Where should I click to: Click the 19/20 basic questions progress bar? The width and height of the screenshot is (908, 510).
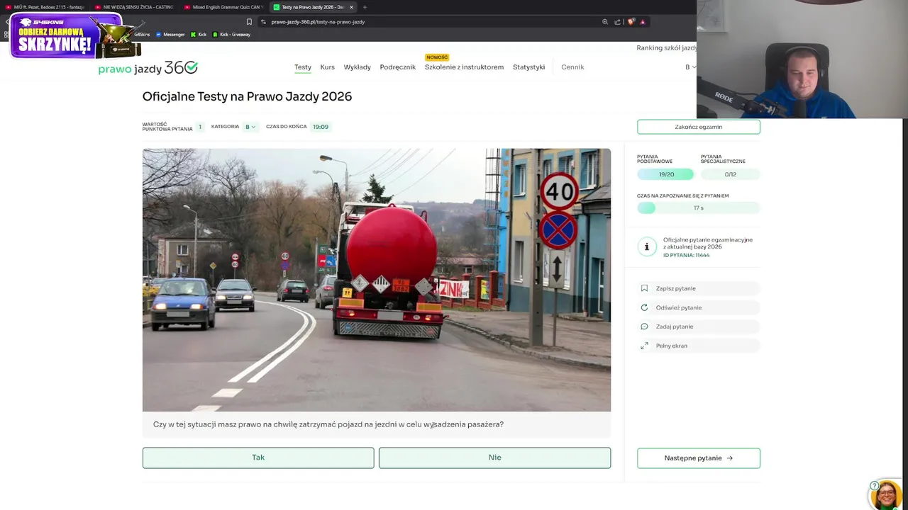coord(666,174)
